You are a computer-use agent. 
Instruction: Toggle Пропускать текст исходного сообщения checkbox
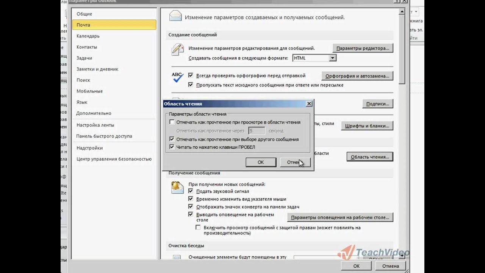click(x=191, y=85)
